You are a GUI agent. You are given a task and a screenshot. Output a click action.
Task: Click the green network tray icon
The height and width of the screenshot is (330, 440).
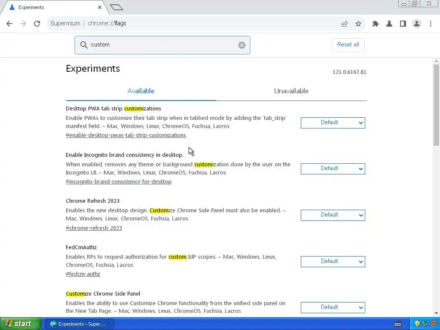[x=425, y=324]
